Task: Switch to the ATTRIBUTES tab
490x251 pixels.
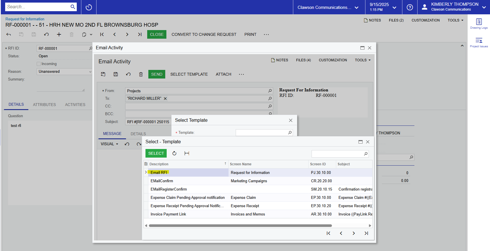Action: 44,105
